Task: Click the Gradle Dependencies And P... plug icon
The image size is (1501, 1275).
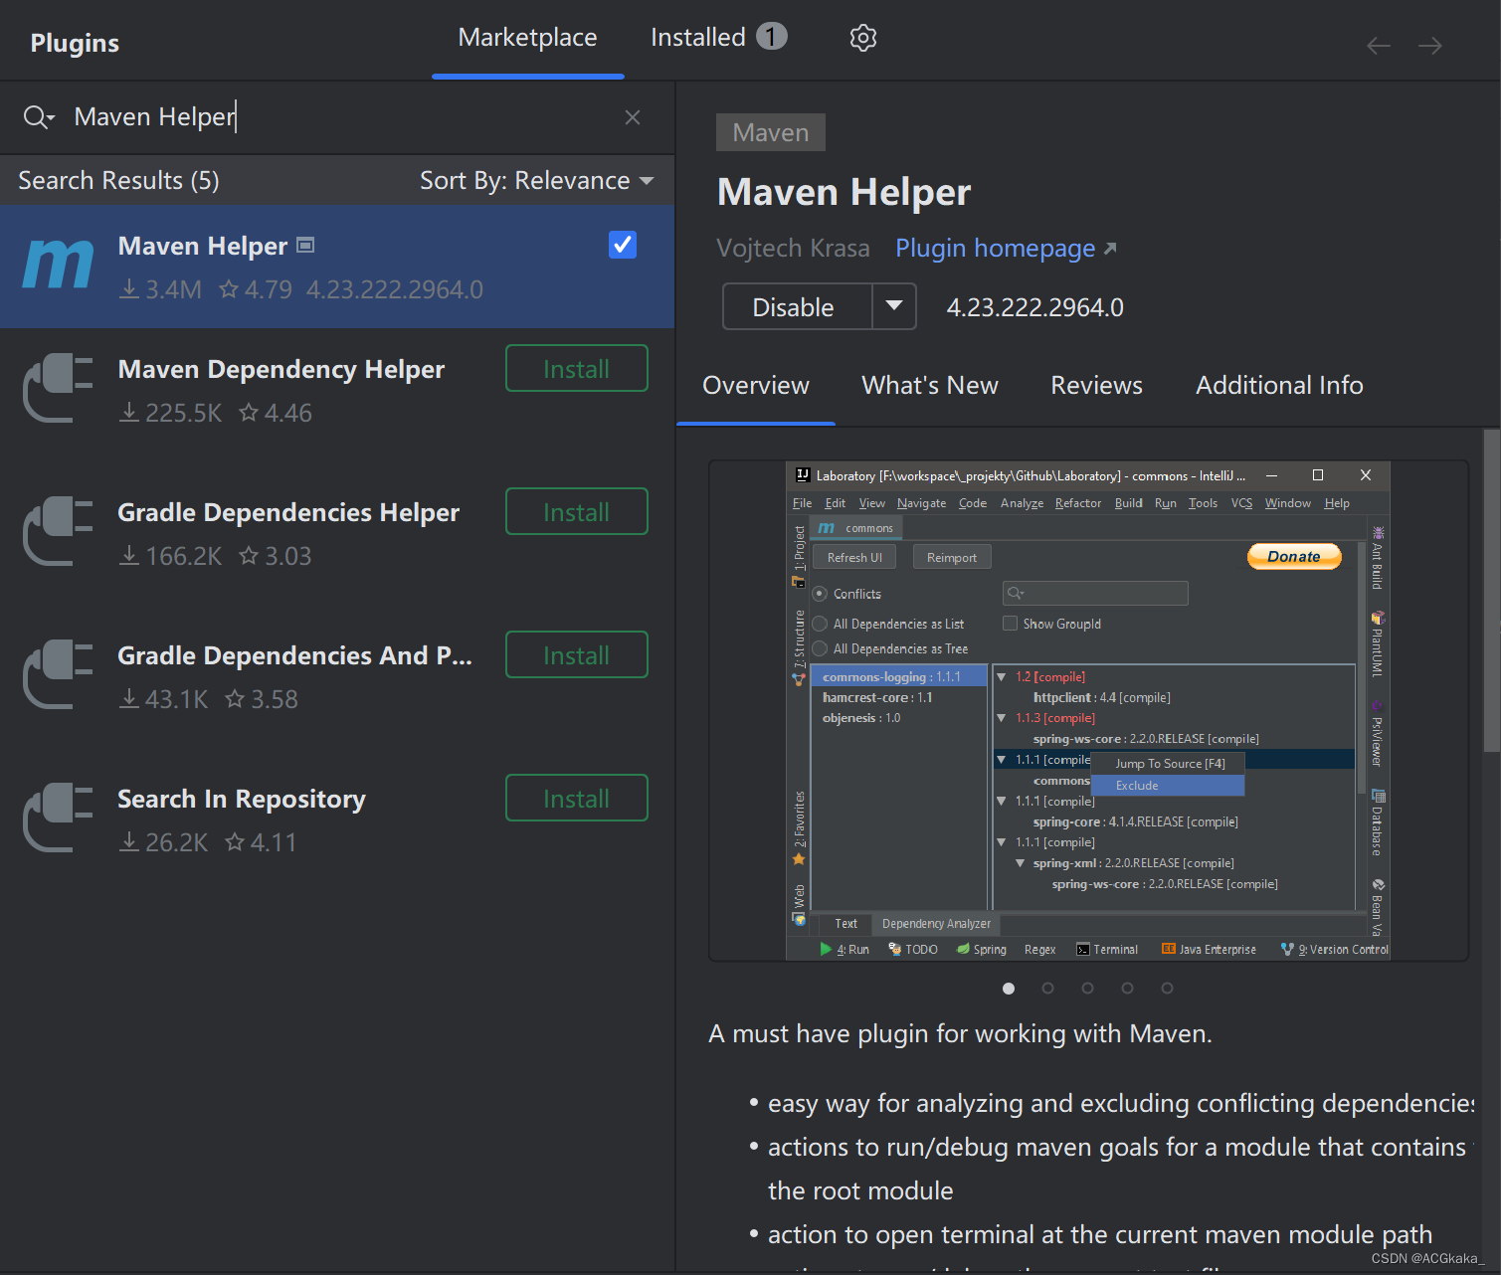Action: [59, 674]
